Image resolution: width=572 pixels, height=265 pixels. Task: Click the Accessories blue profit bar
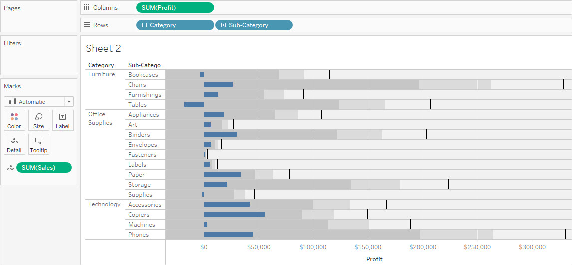click(x=227, y=204)
